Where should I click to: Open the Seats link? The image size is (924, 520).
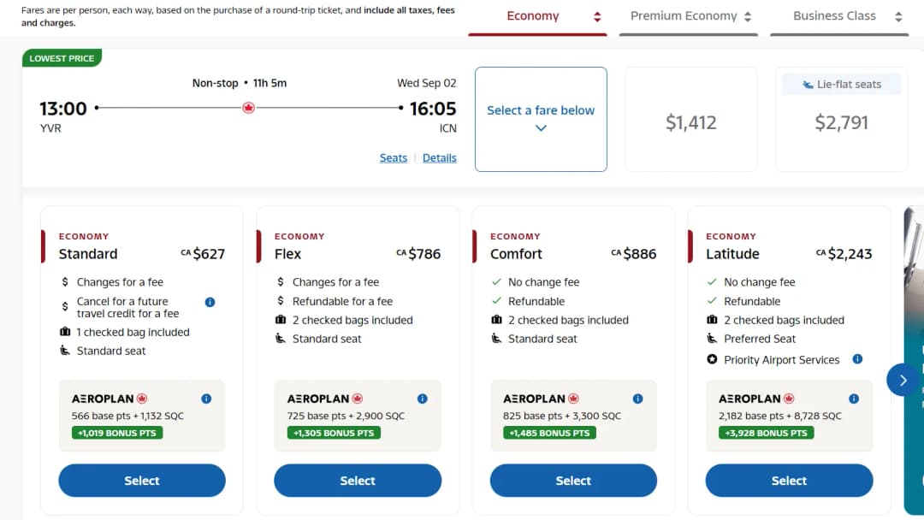(x=393, y=158)
